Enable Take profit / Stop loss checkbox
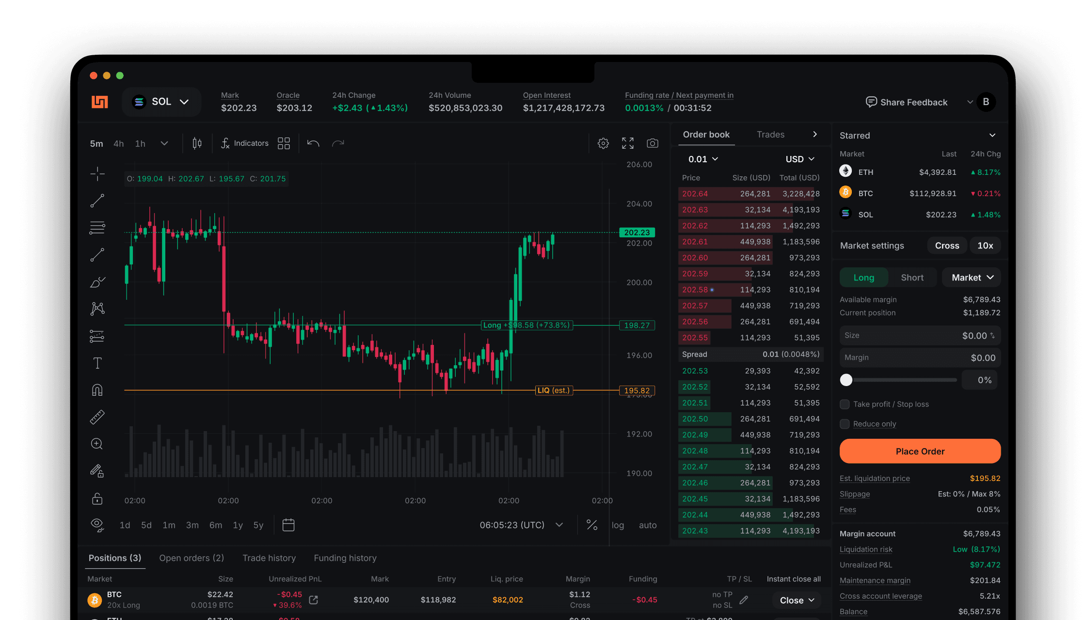The height and width of the screenshot is (620, 1086). 845,404
